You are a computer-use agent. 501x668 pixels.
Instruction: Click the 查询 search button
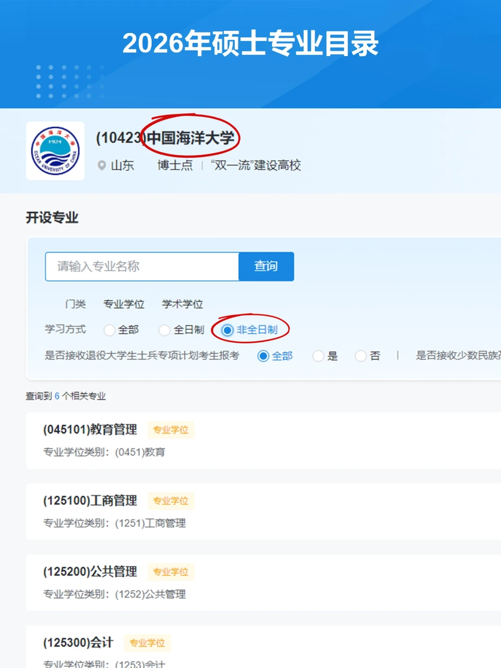click(x=266, y=267)
